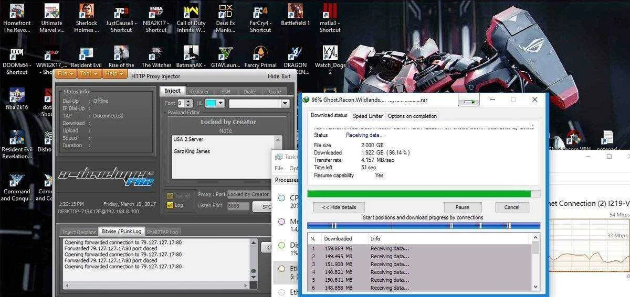Screen dimensions: 630x297
Task: Toggle the Log checkbox in HTTP Proxy Injector
Action: pyautogui.click(x=170, y=205)
